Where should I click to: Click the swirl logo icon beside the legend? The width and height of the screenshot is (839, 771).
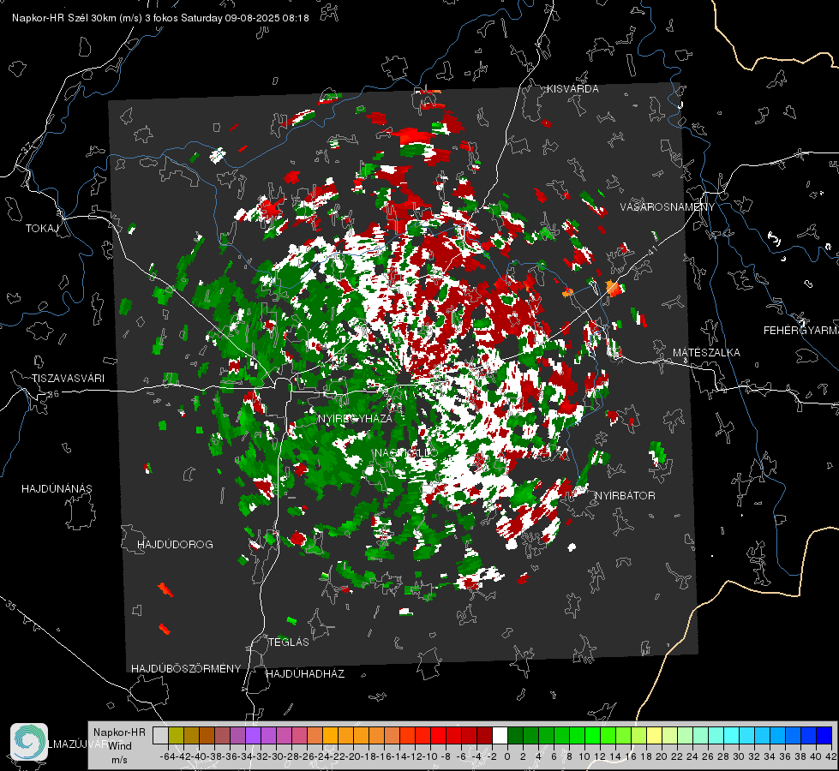pos(29,742)
